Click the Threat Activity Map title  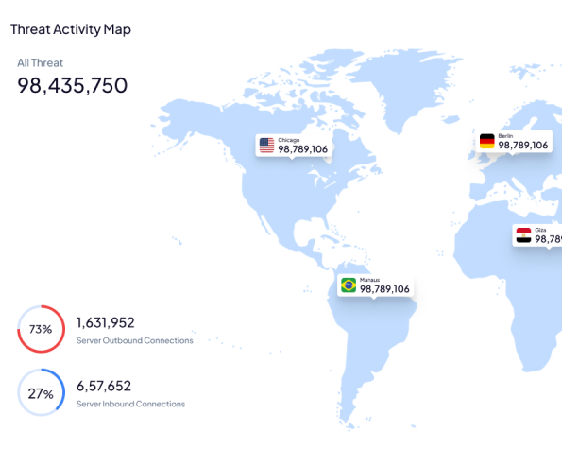(71, 29)
